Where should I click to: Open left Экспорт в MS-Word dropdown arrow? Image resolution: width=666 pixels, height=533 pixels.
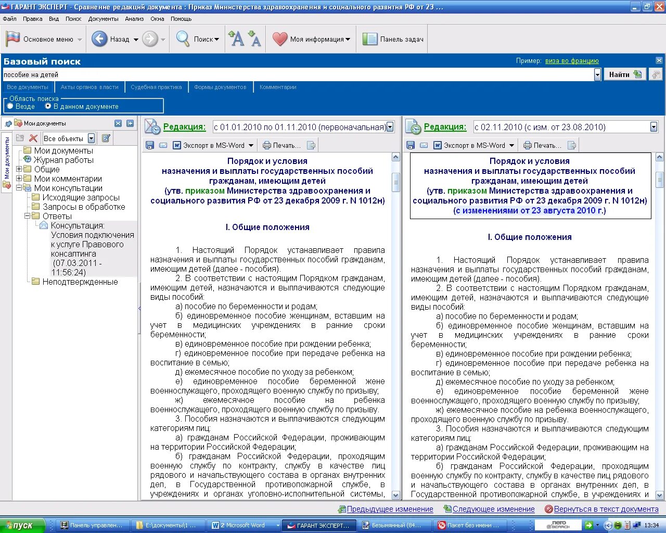(x=251, y=145)
